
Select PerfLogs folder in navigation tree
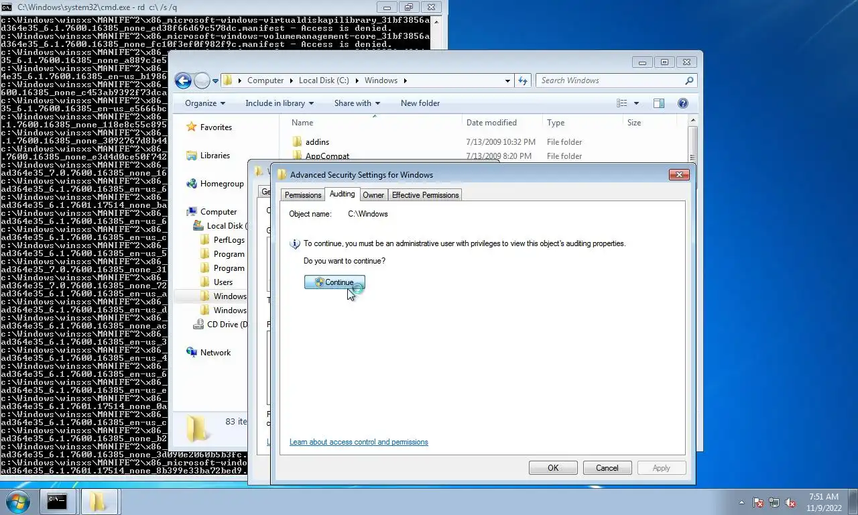pyautogui.click(x=229, y=240)
